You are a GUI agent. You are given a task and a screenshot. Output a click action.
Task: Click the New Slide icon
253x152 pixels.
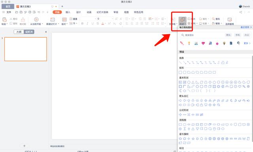coord(53,20)
